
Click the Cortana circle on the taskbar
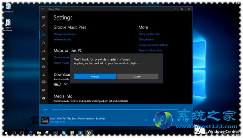pyautogui.click(x=14, y=133)
